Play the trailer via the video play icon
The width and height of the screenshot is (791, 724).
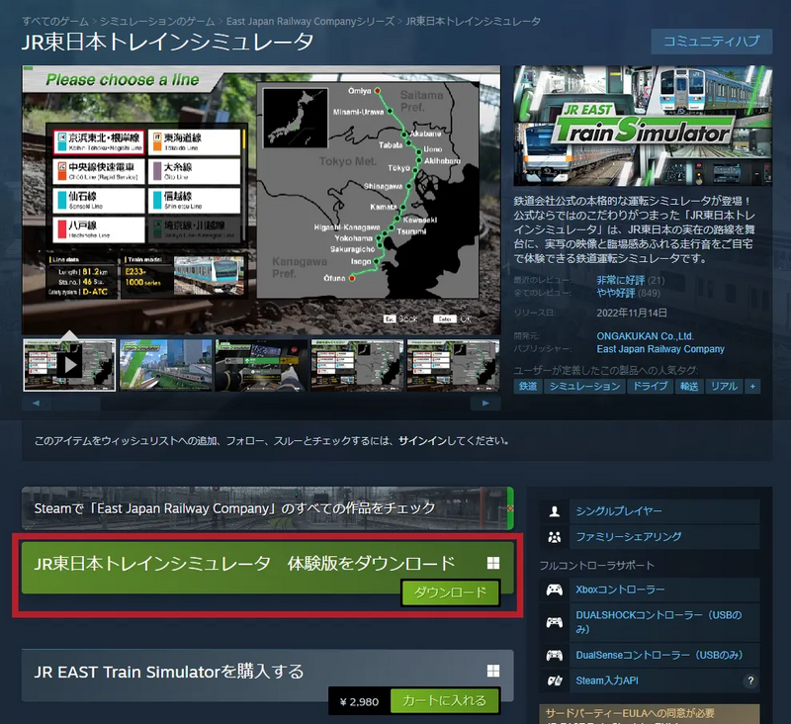69,364
